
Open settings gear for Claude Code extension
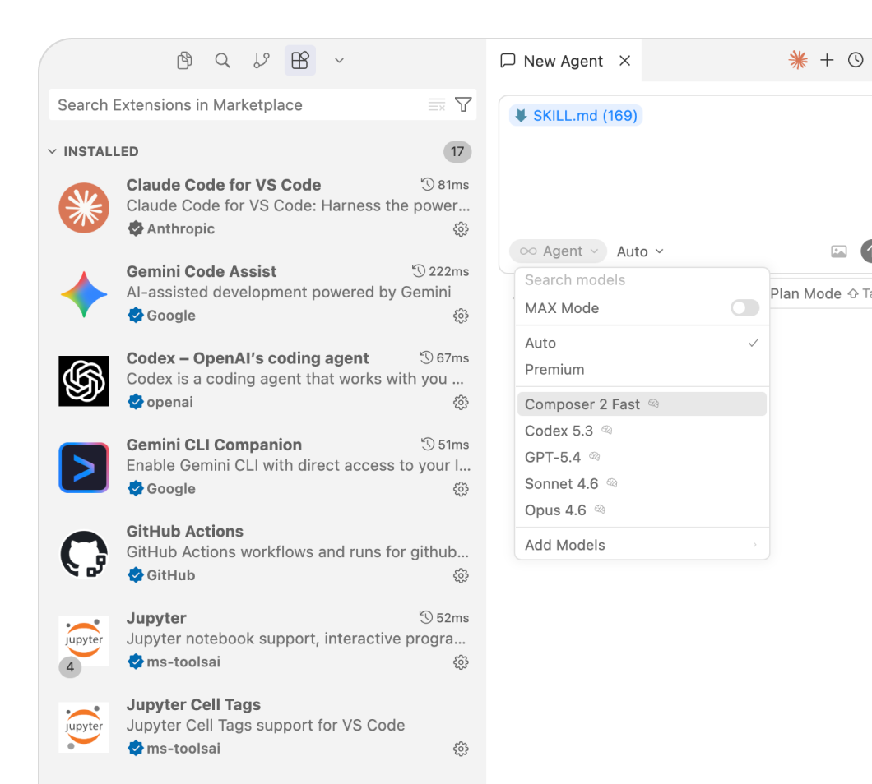click(461, 229)
